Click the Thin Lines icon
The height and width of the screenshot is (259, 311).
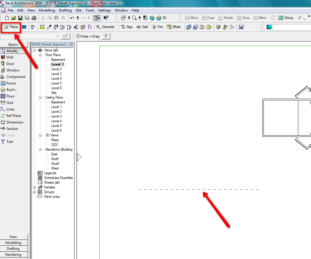pos(145,18)
